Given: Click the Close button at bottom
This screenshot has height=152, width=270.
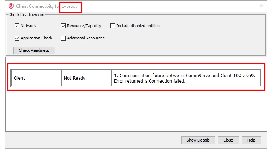Looking at the screenshot, I should point(228,140).
